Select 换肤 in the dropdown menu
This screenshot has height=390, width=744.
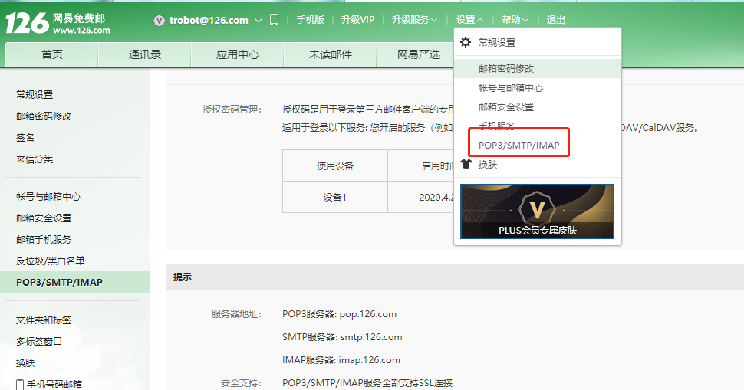[x=488, y=165]
